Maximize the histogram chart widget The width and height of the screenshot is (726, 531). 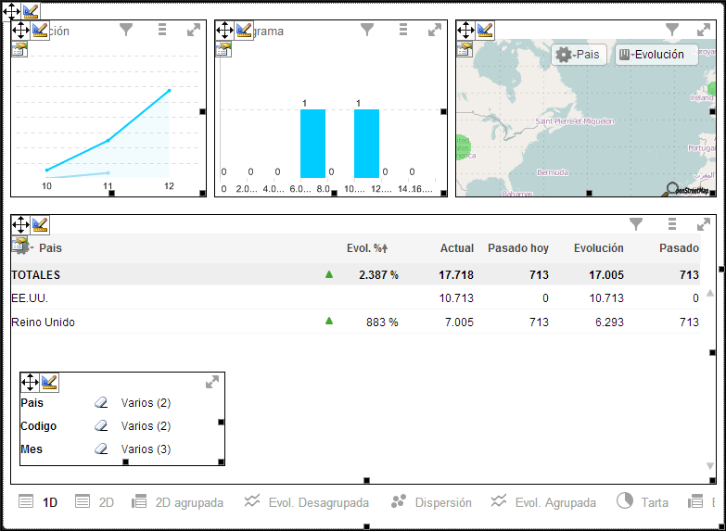435,30
